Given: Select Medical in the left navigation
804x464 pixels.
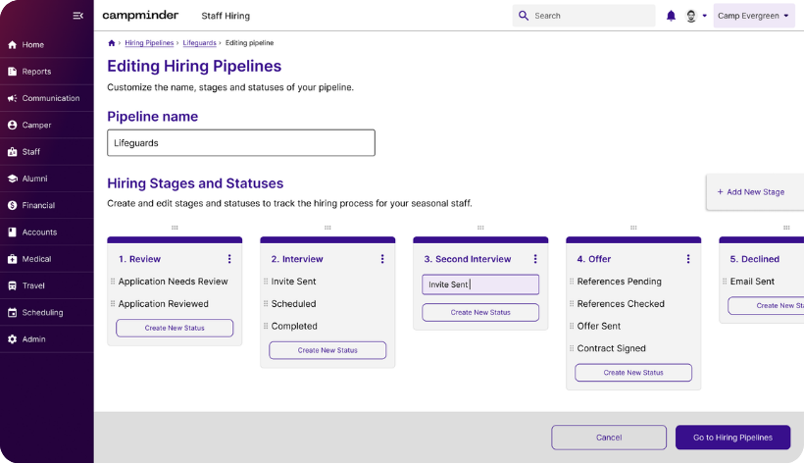Looking at the screenshot, I should coord(36,259).
